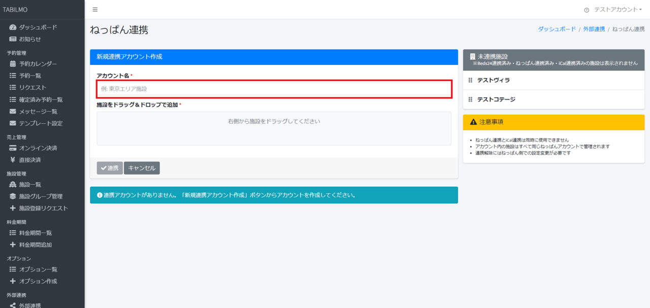This screenshot has width=650, height=308.
Task: Select オプション一覧 from the sidebar
Action: (x=38, y=269)
